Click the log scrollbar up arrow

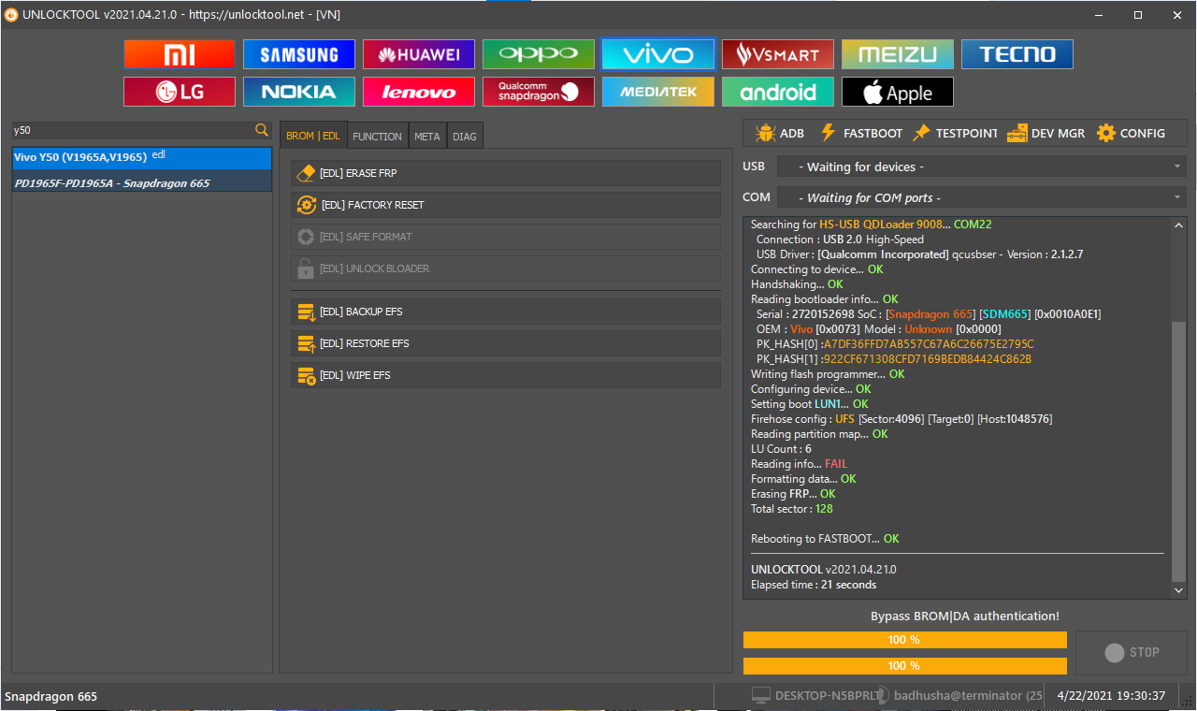1179,225
